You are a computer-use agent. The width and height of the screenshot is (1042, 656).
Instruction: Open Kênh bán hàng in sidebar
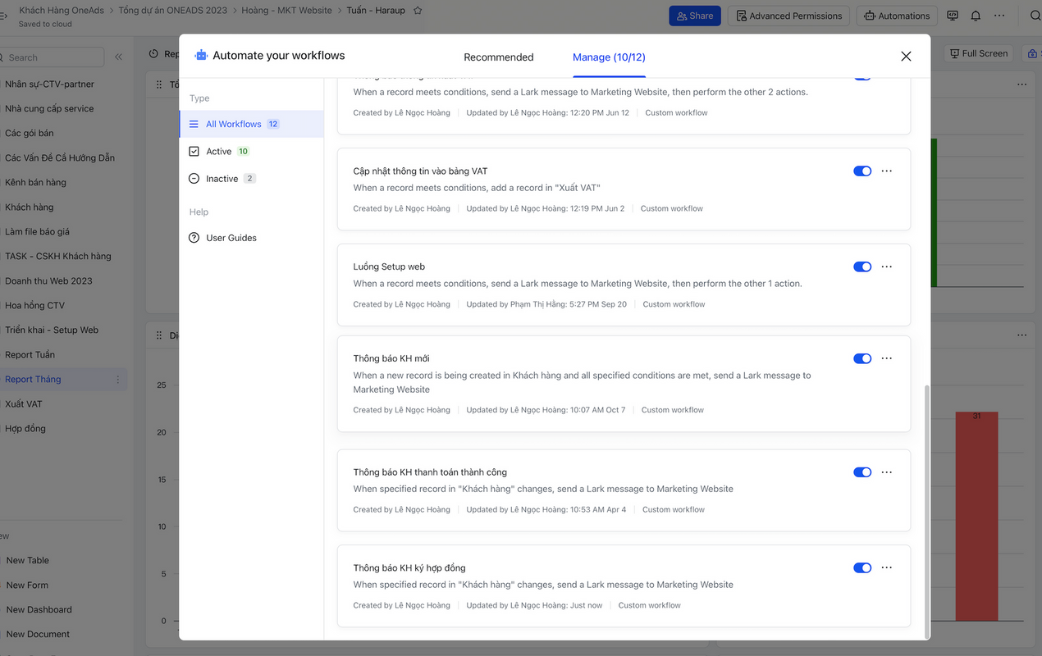(35, 182)
